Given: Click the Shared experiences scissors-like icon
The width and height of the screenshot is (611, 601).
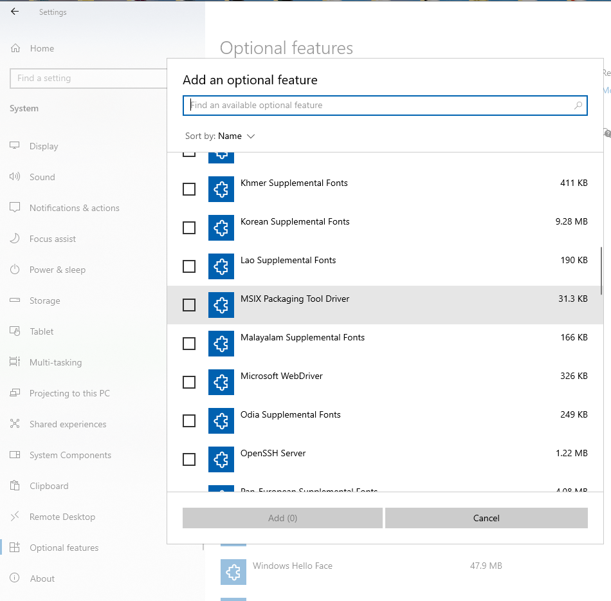Looking at the screenshot, I should 14,424.
